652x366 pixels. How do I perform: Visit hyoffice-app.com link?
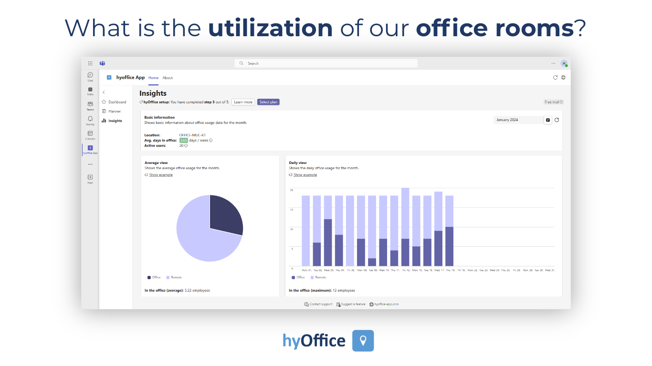coord(384,304)
